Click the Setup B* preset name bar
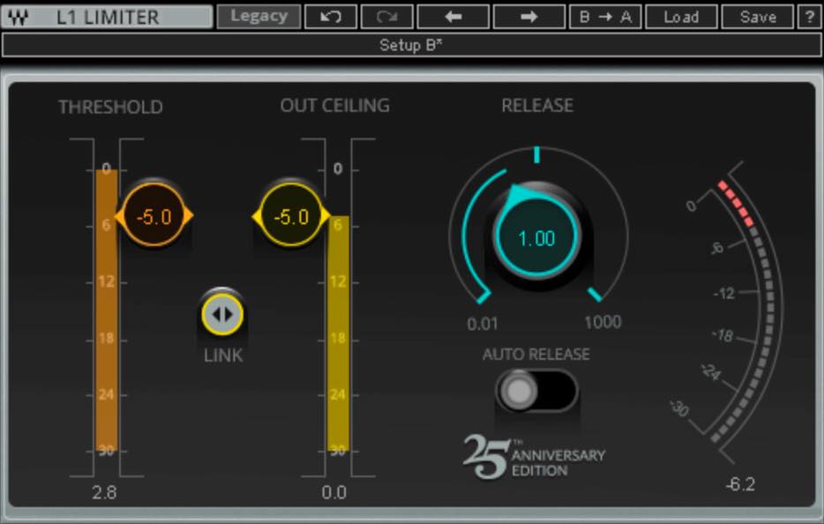The height and width of the screenshot is (524, 824). 411,45
